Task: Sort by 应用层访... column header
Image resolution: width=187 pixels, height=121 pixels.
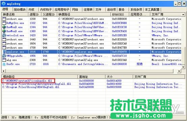Action: tap(140, 14)
